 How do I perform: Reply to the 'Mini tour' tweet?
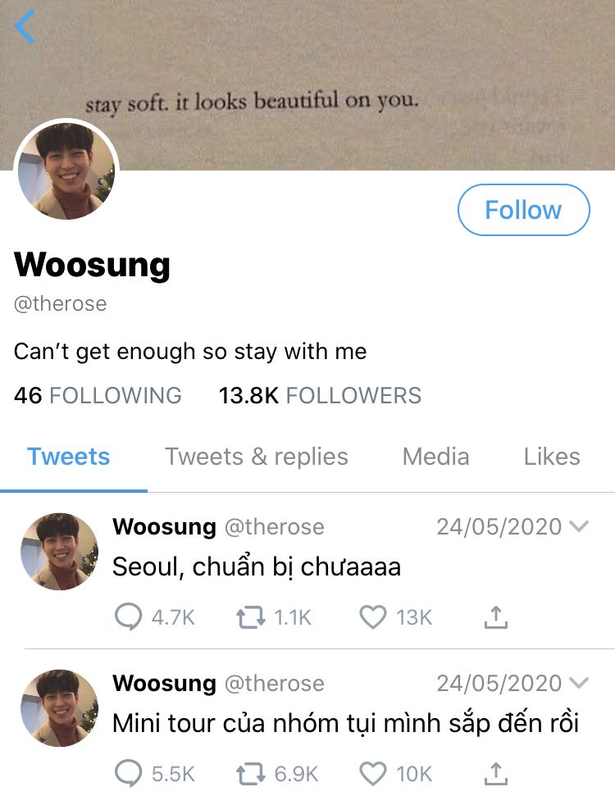click(129, 773)
